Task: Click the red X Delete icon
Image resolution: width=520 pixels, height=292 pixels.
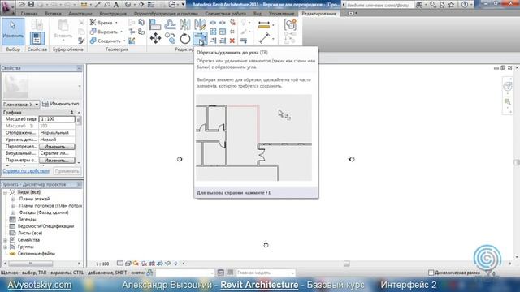Action: [232, 41]
